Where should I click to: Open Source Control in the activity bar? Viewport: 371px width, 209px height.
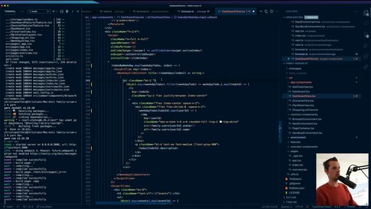click(366, 35)
